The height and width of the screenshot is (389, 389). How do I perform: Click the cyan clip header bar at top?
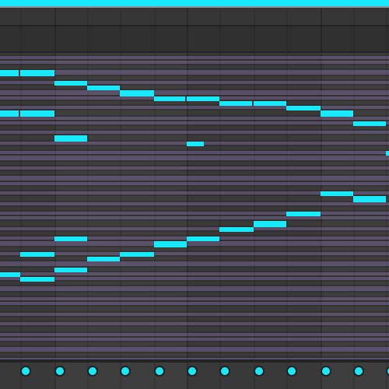click(x=194, y=3)
